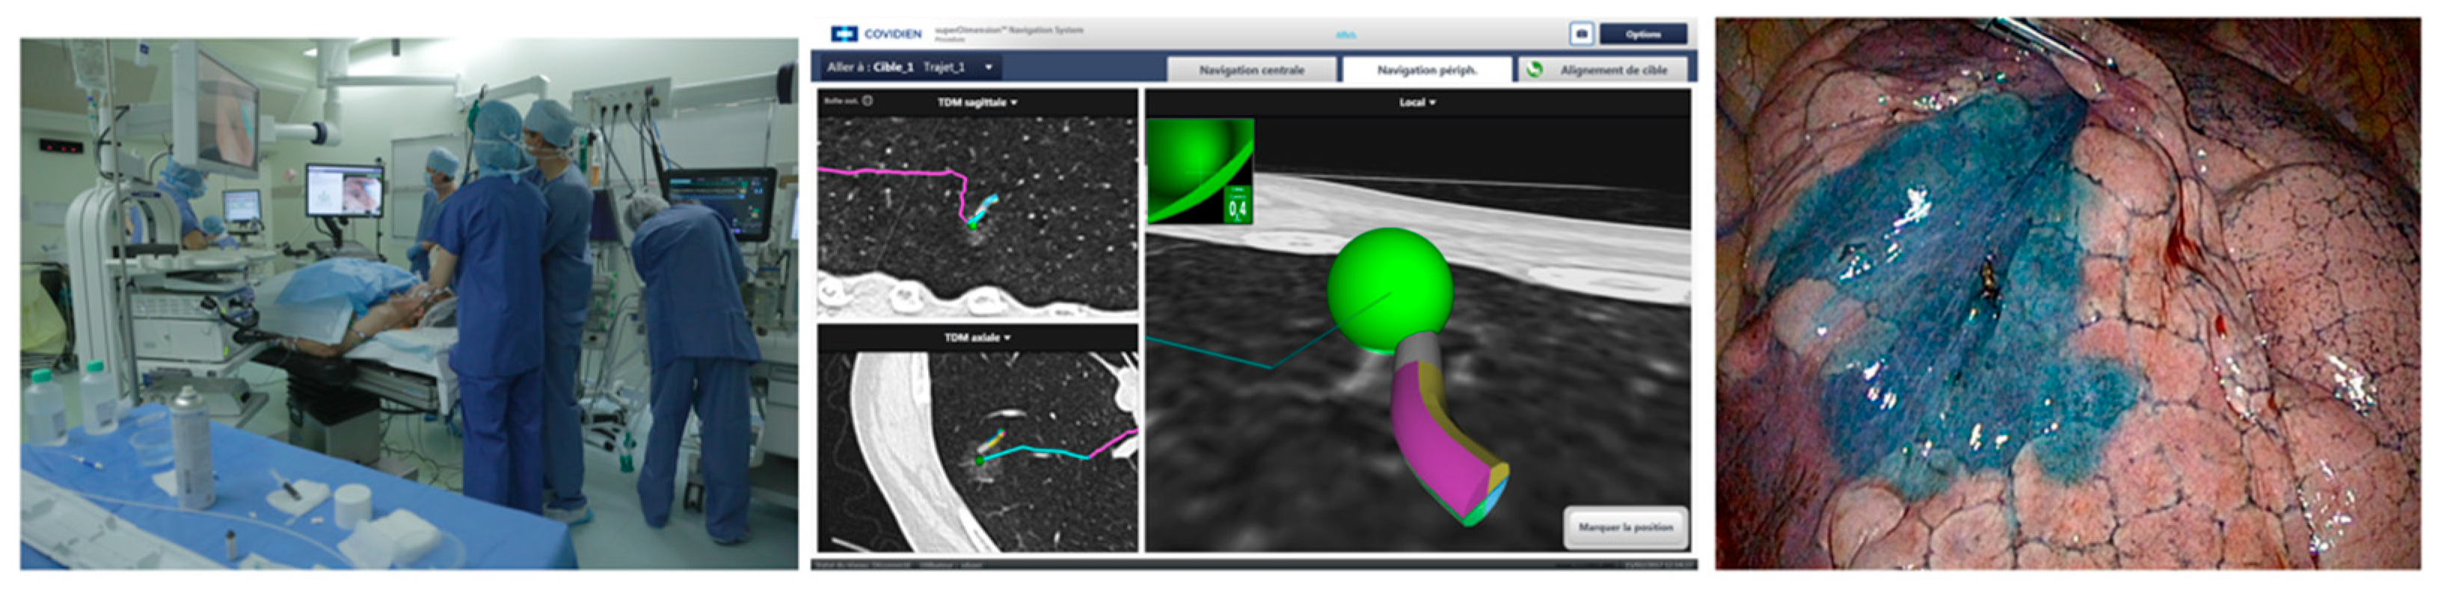Select the Navigation périph. tab
Viewport: 2447px width, 599px height.
(1427, 69)
